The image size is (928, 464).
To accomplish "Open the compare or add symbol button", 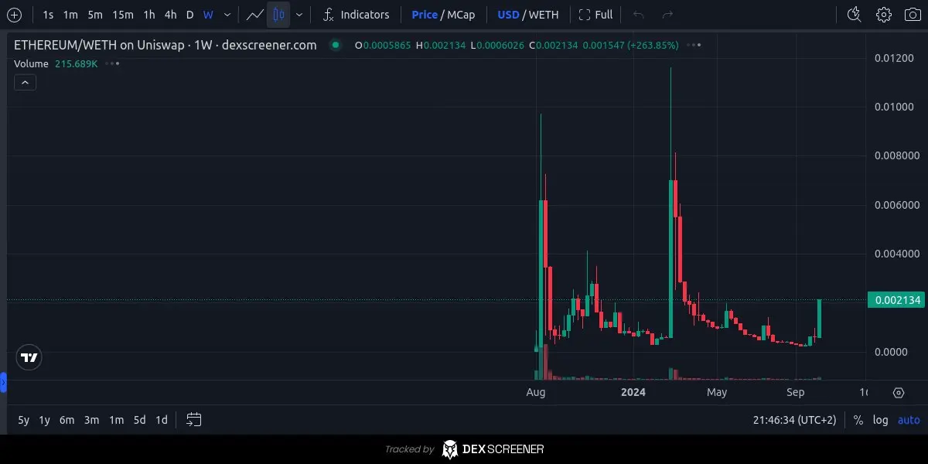I will click(14, 15).
